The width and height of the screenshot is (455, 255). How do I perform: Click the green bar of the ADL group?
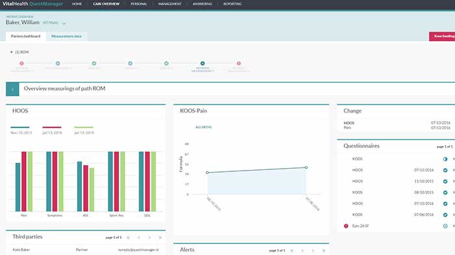pos(92,189)
